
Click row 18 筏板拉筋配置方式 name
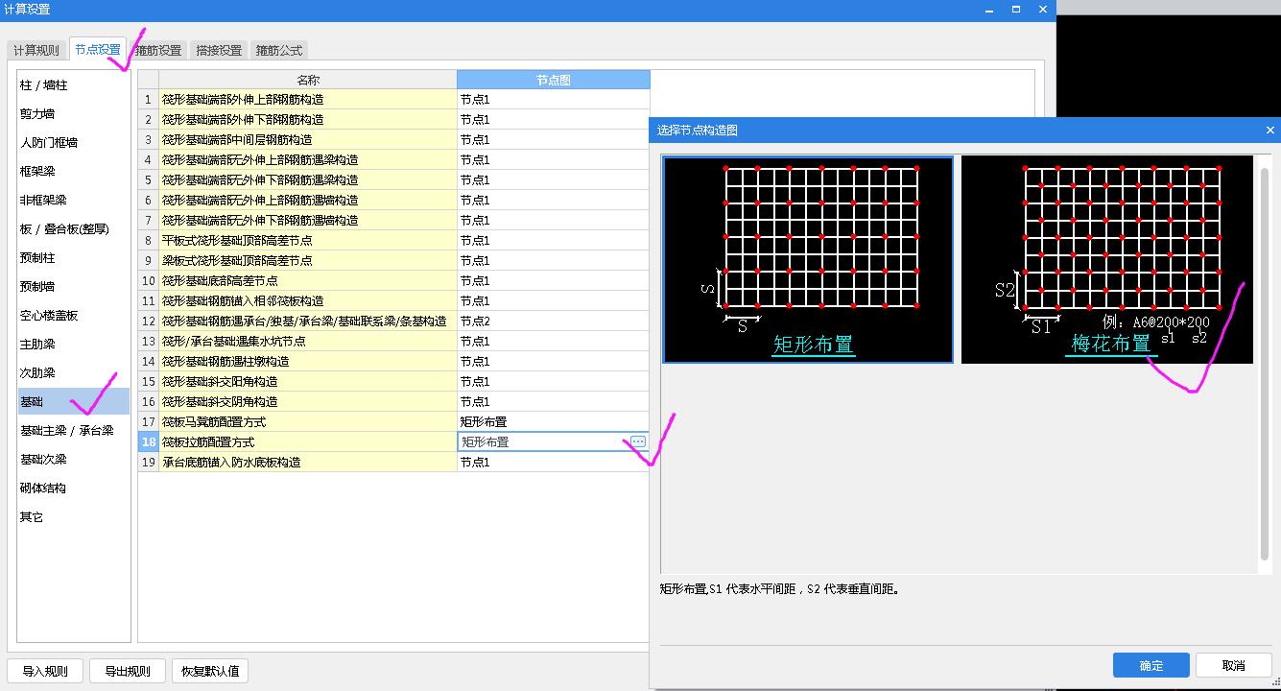(x=308, y=442)
